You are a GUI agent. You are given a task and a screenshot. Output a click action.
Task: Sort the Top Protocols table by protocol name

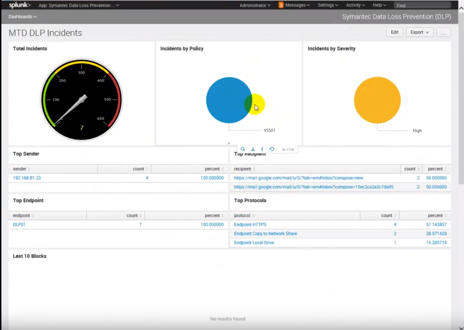(243, 215)
